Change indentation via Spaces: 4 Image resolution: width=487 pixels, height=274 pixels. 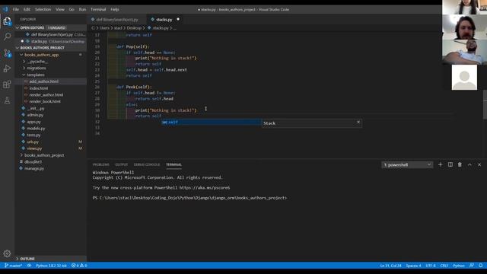pyautogui.click(x=413, y=266)
